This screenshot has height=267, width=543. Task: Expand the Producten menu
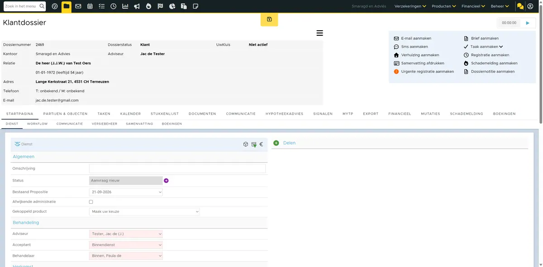click(444, 6)
